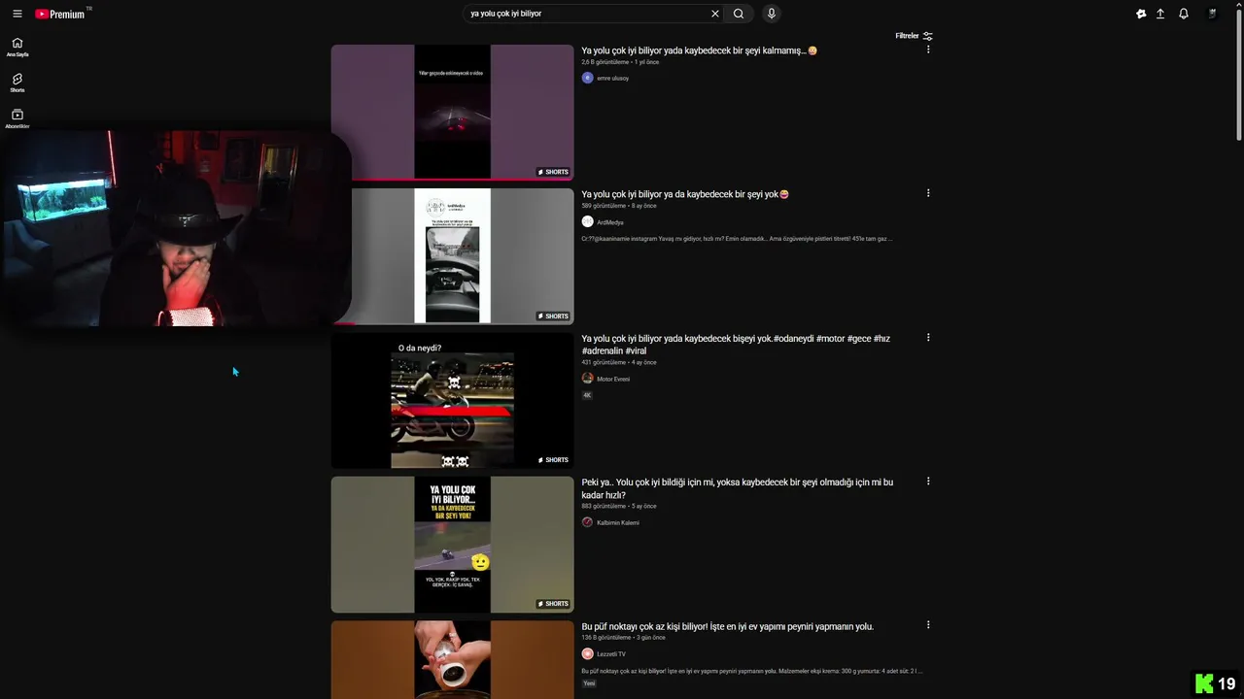Open the flower-shaped icon in header

point(1141,14)
